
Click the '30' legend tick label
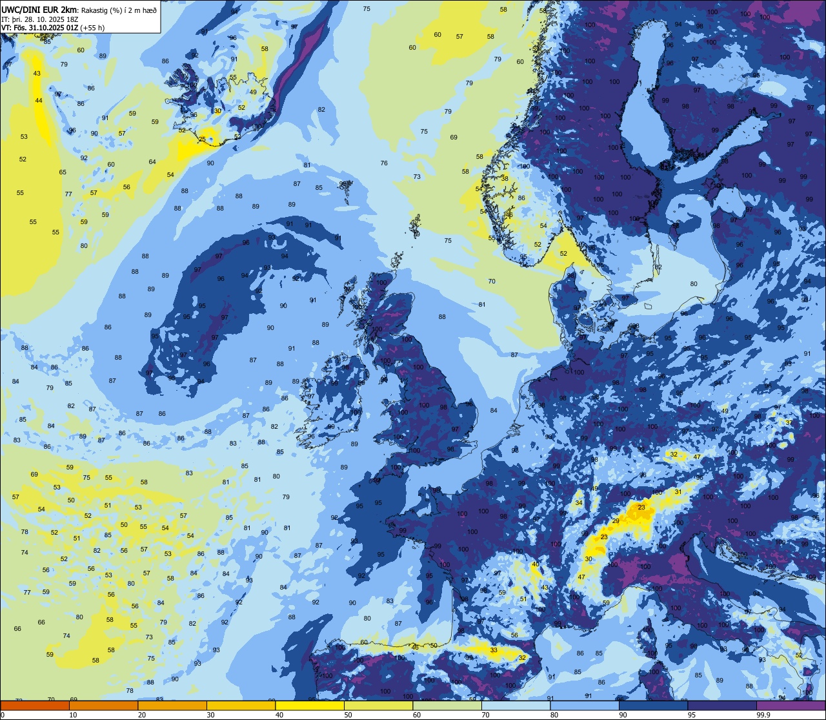(210, 715)
